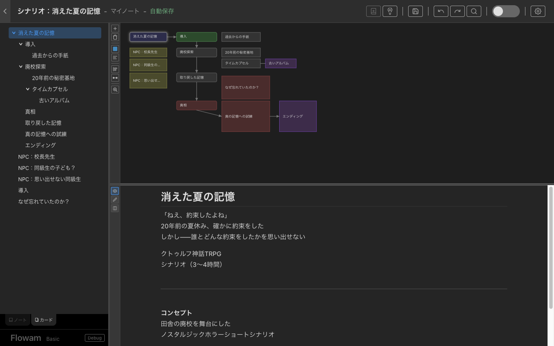Open the idea lightbulb icon in top toolbar
Screen dimensions: 554x346
(390, 11)
